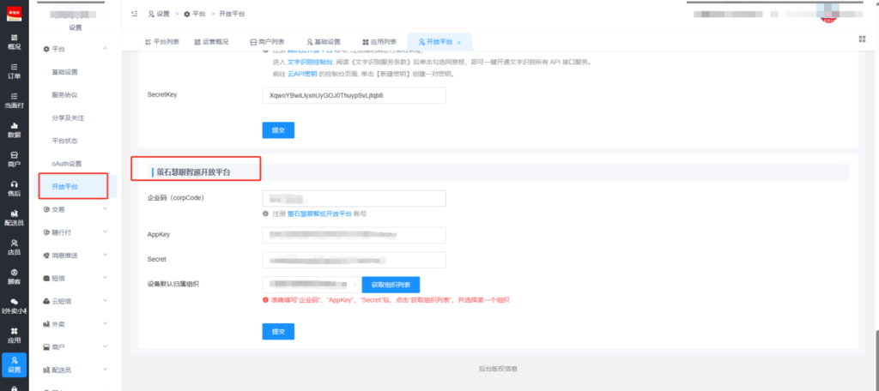Open 服务协议 in sidebar menu
The image size is (879, 391).
coord(64,95)
